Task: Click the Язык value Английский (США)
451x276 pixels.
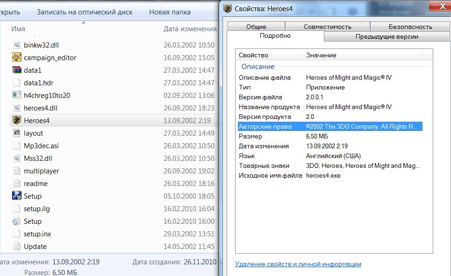Action: click(333, 156)
